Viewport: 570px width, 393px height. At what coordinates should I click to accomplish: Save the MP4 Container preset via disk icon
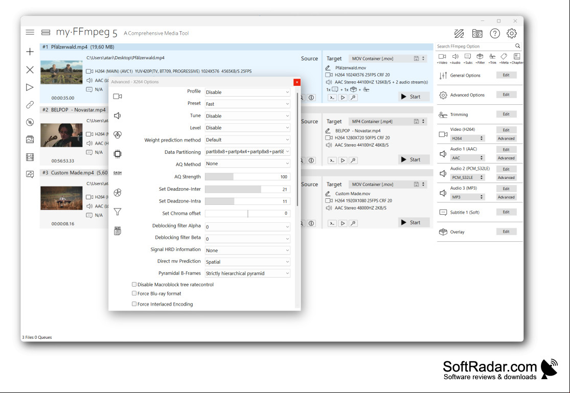pos(416,122)
